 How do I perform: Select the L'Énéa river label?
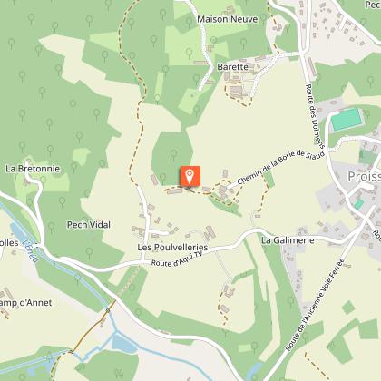pos(31,251)
